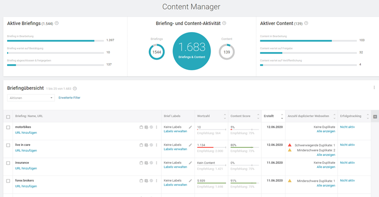Click the pencil icon to edit forex brokers labels
The height and width of the screenshot is (197, 379).
click(191, 180)
